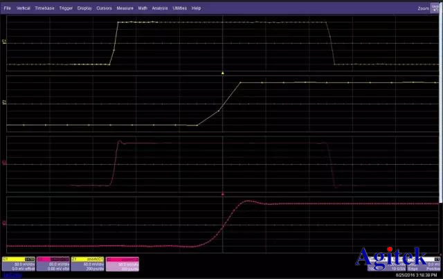Viewport: 443px width, 279px height.
Task: Click the Zoom button at top right
Action: point(424,8)
